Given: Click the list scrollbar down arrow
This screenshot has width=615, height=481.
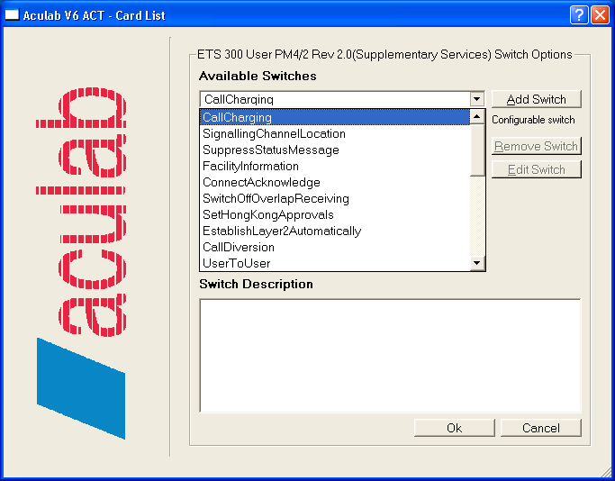Looking at the screenshot, I should [477, 263].
